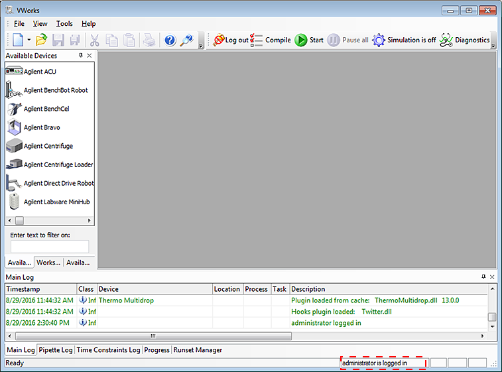Select the 'administrator logged in' log row
Viewport: 502px width, 372px height.
tap(247, 323)
